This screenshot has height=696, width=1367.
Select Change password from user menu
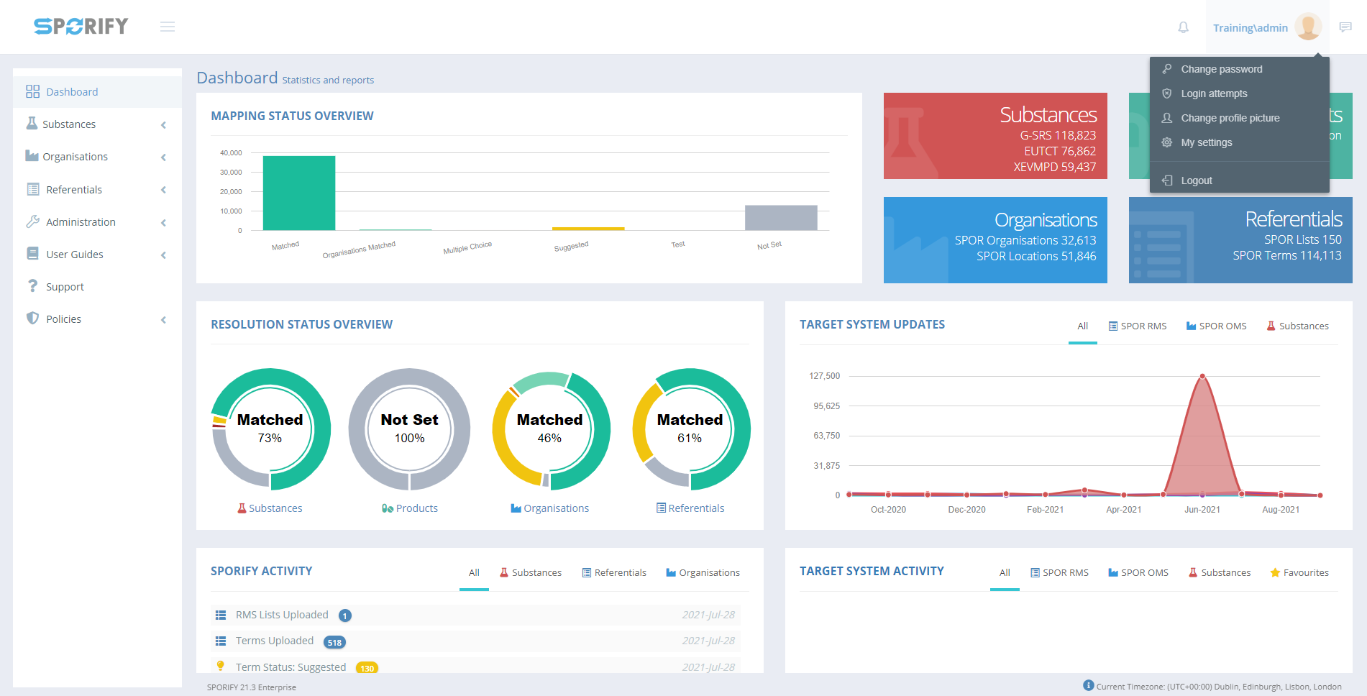(1221, 69)
